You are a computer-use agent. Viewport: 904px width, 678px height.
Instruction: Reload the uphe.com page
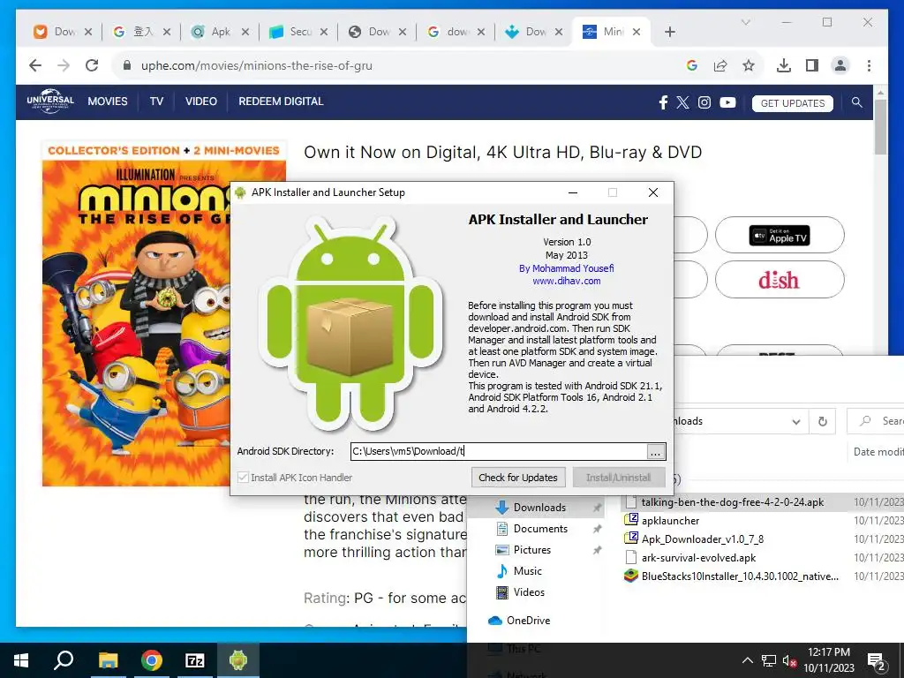pos(92,65)
